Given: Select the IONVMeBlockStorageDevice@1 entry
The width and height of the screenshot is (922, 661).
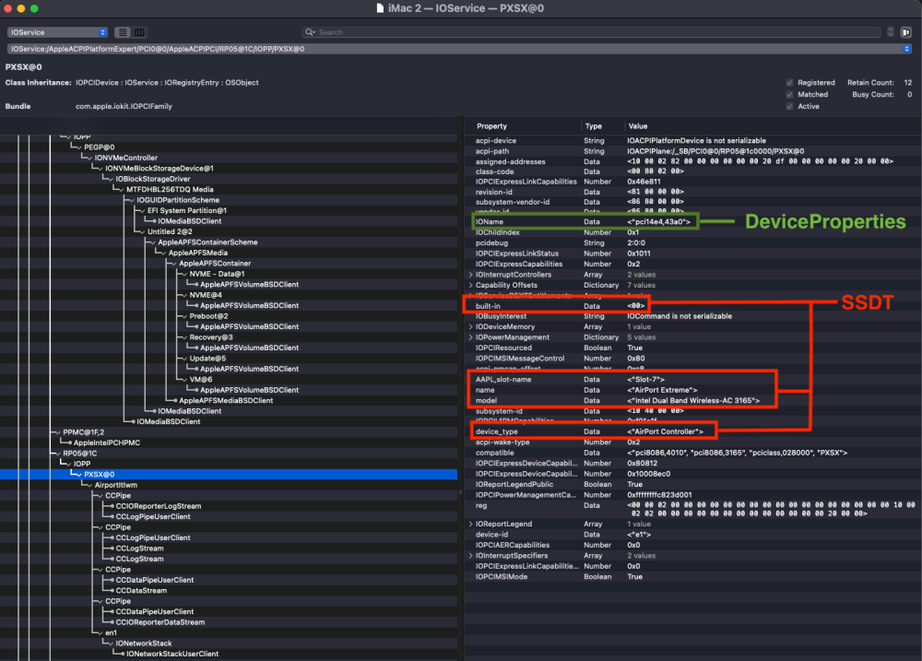Looking at the screenshot, I should tap(159, 168).
